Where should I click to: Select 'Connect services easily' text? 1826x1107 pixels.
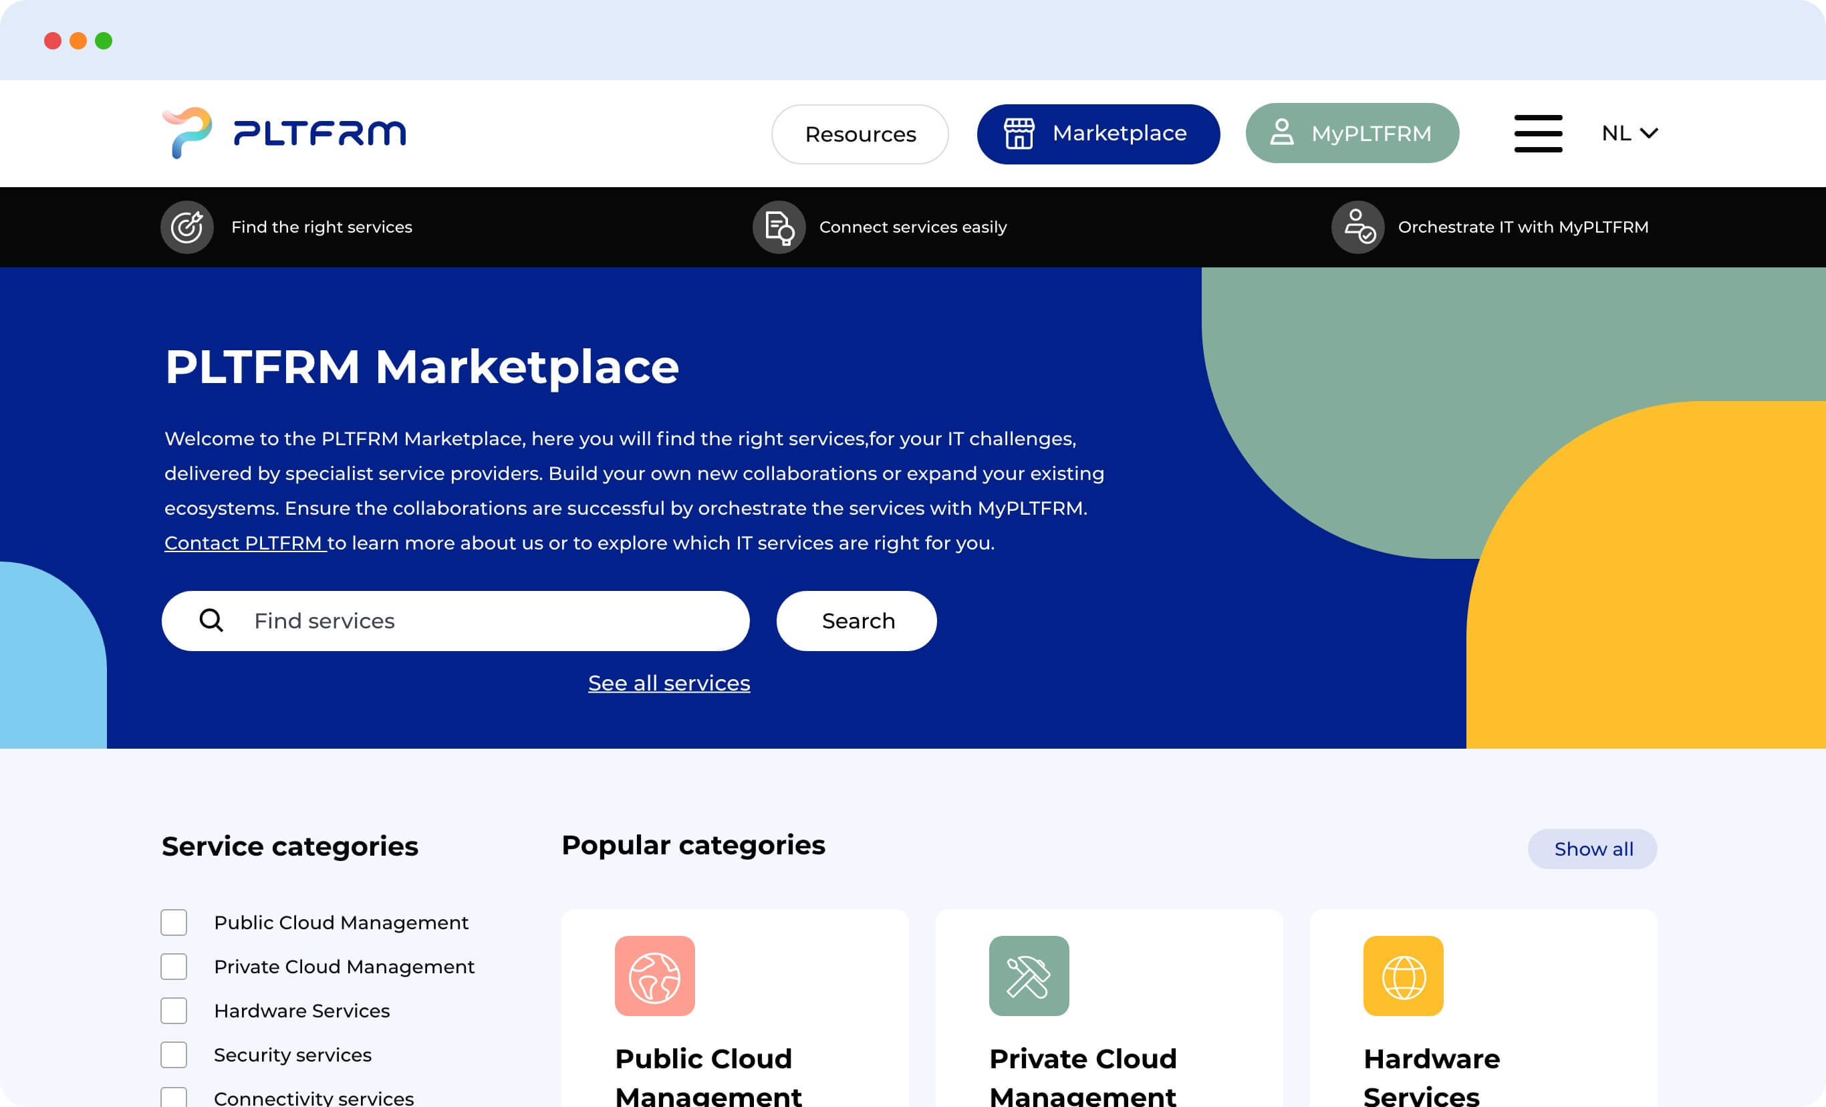coord(912,227)
